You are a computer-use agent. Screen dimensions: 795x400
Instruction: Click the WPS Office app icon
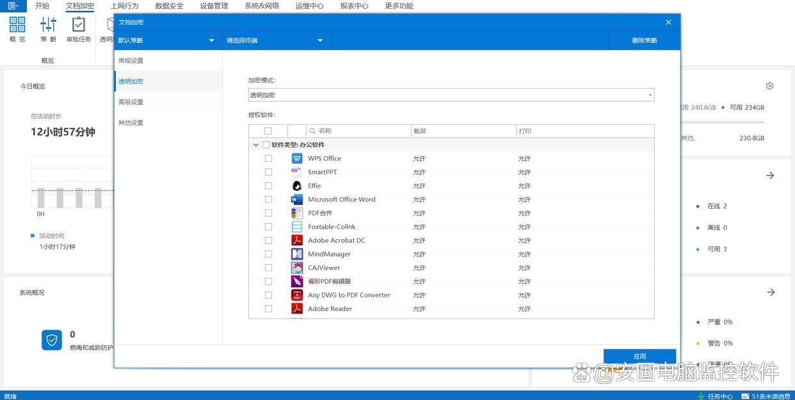tap(297, 159)
